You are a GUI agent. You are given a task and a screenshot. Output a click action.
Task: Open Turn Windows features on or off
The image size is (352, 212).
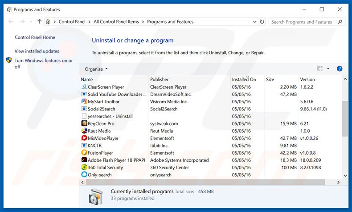point(44,64)
